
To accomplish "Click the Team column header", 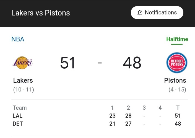I will point(20,108).
